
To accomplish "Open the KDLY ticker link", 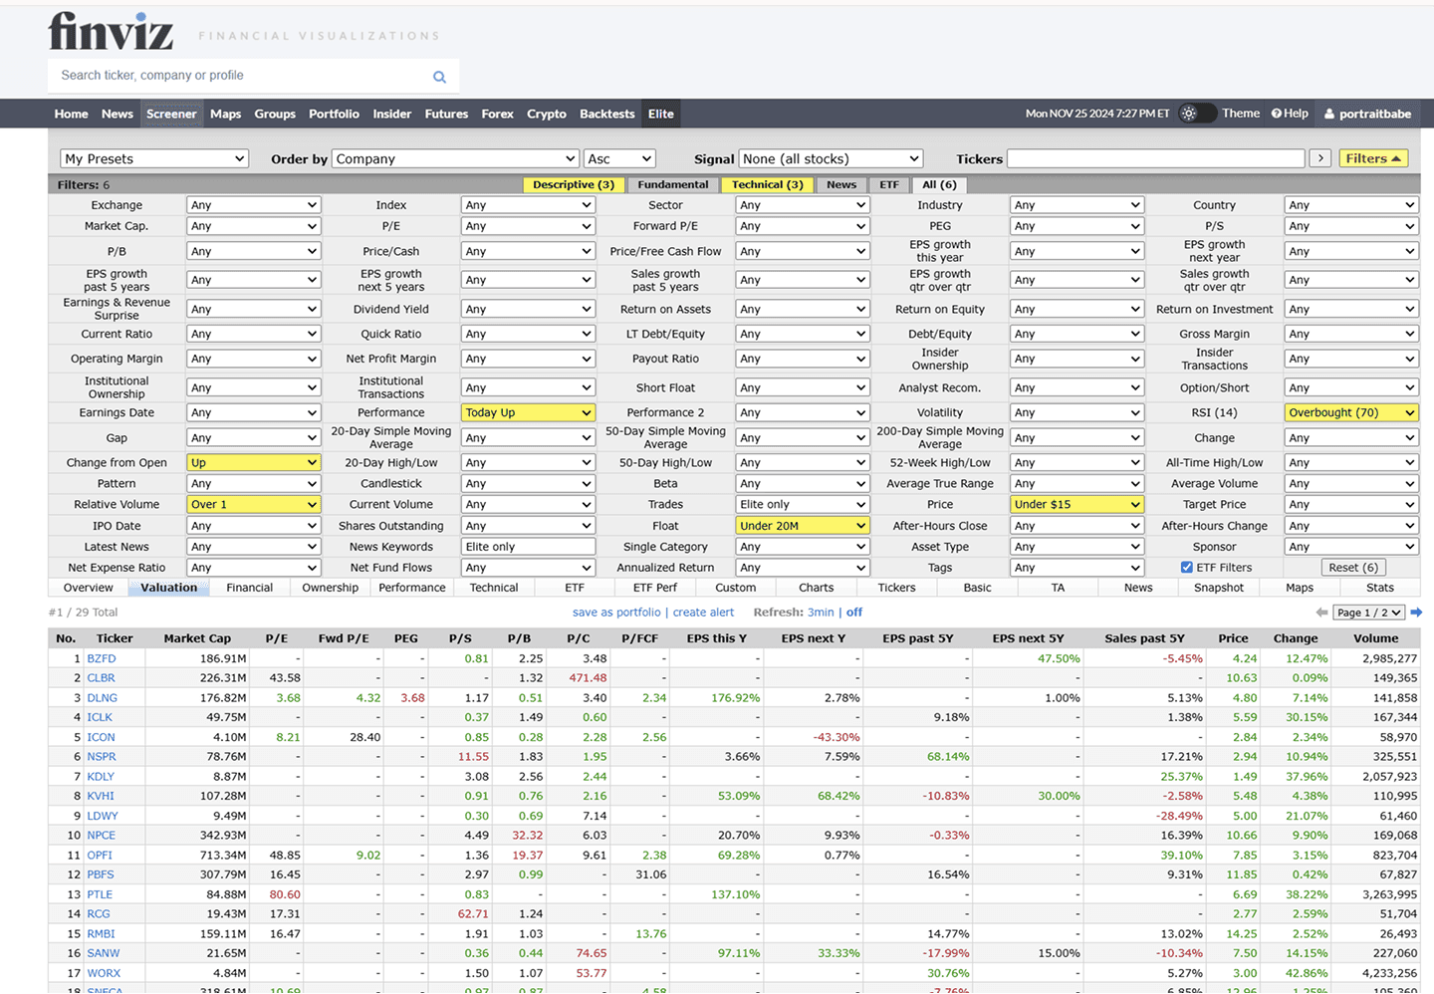I will coord(101,777).
